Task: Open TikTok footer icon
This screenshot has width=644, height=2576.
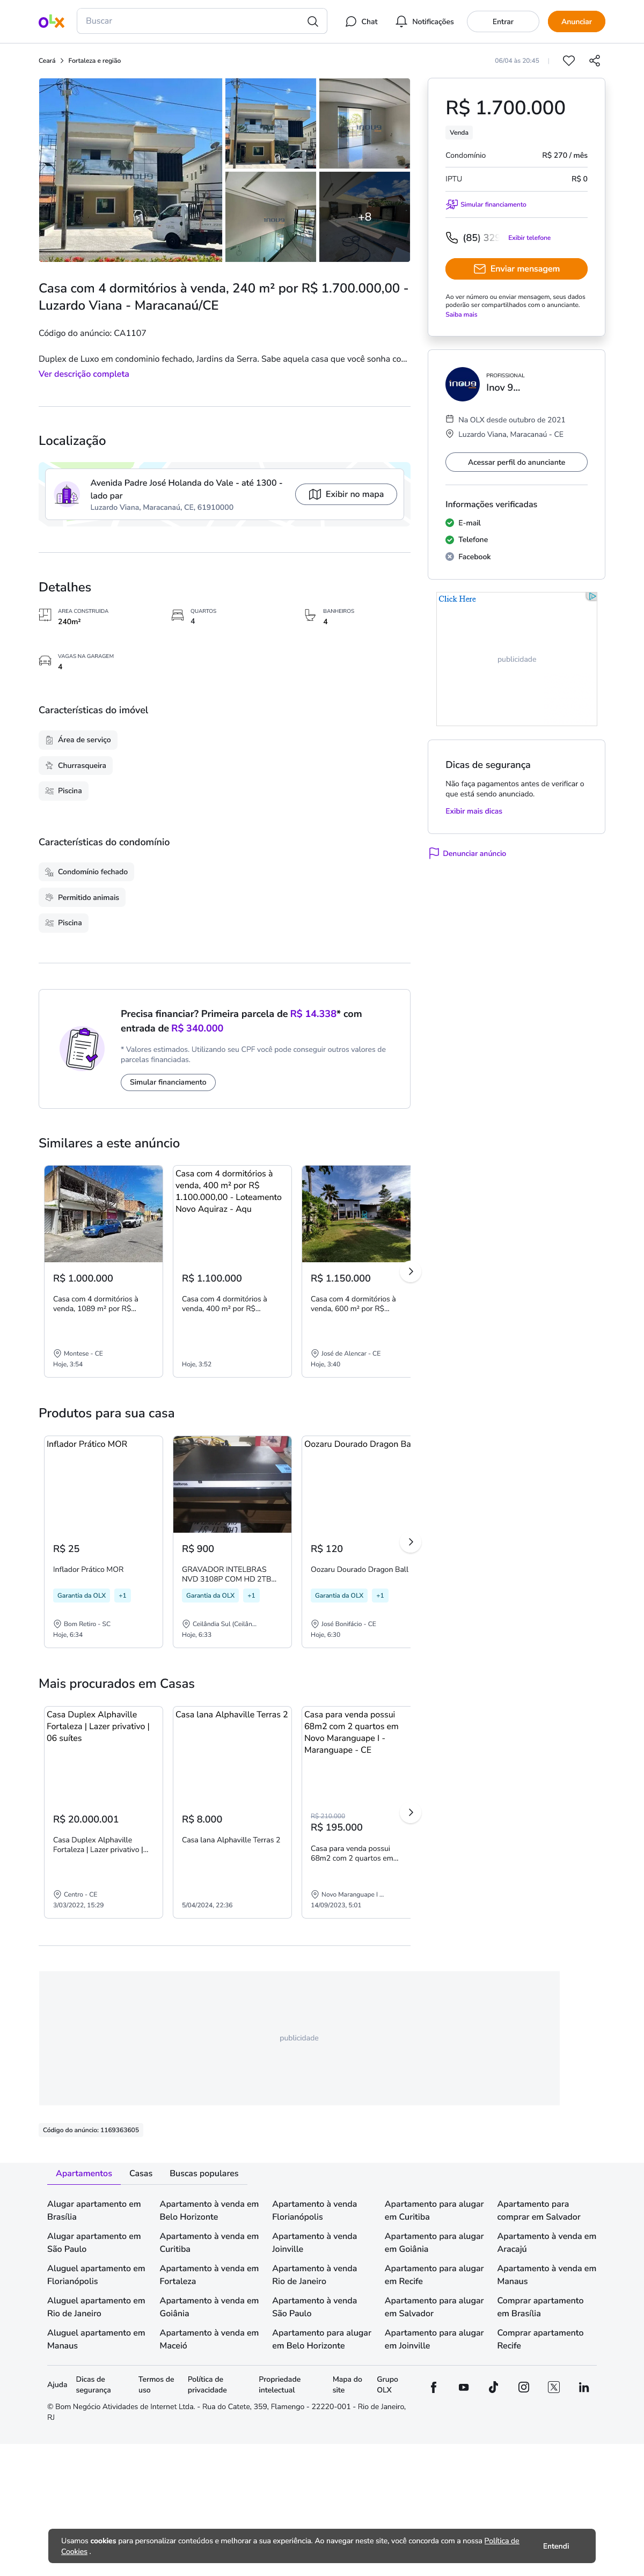Action: [493, 2387]
